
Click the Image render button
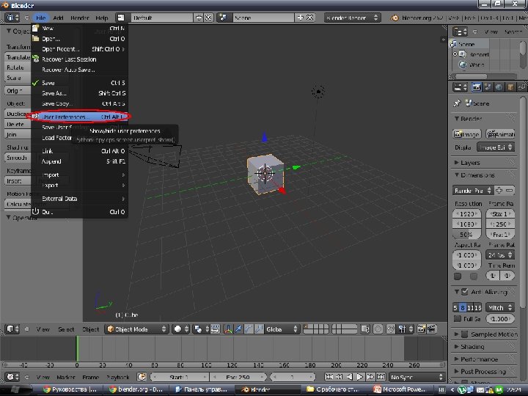coord(466,134)
